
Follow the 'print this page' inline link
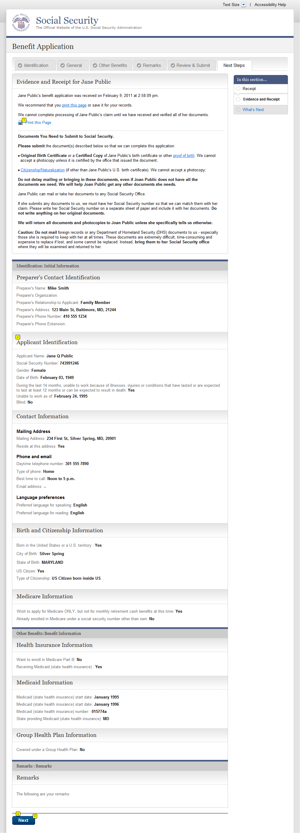74,105
